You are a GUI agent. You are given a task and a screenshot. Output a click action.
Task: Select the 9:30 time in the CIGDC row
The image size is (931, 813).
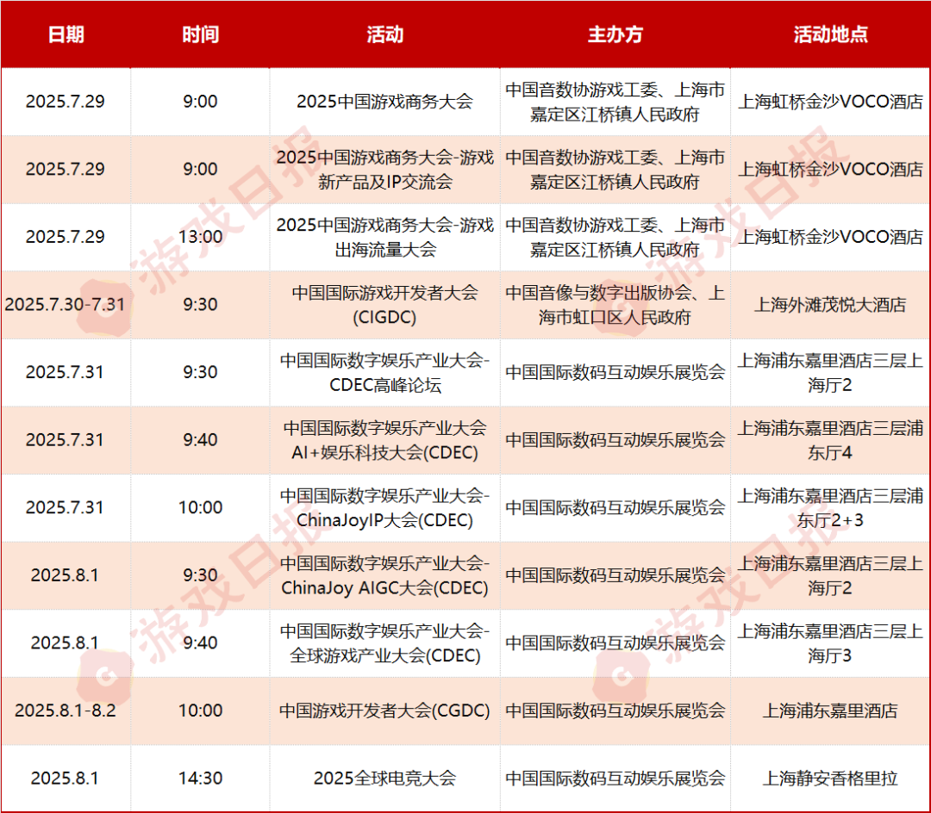(x=200, y=304)
